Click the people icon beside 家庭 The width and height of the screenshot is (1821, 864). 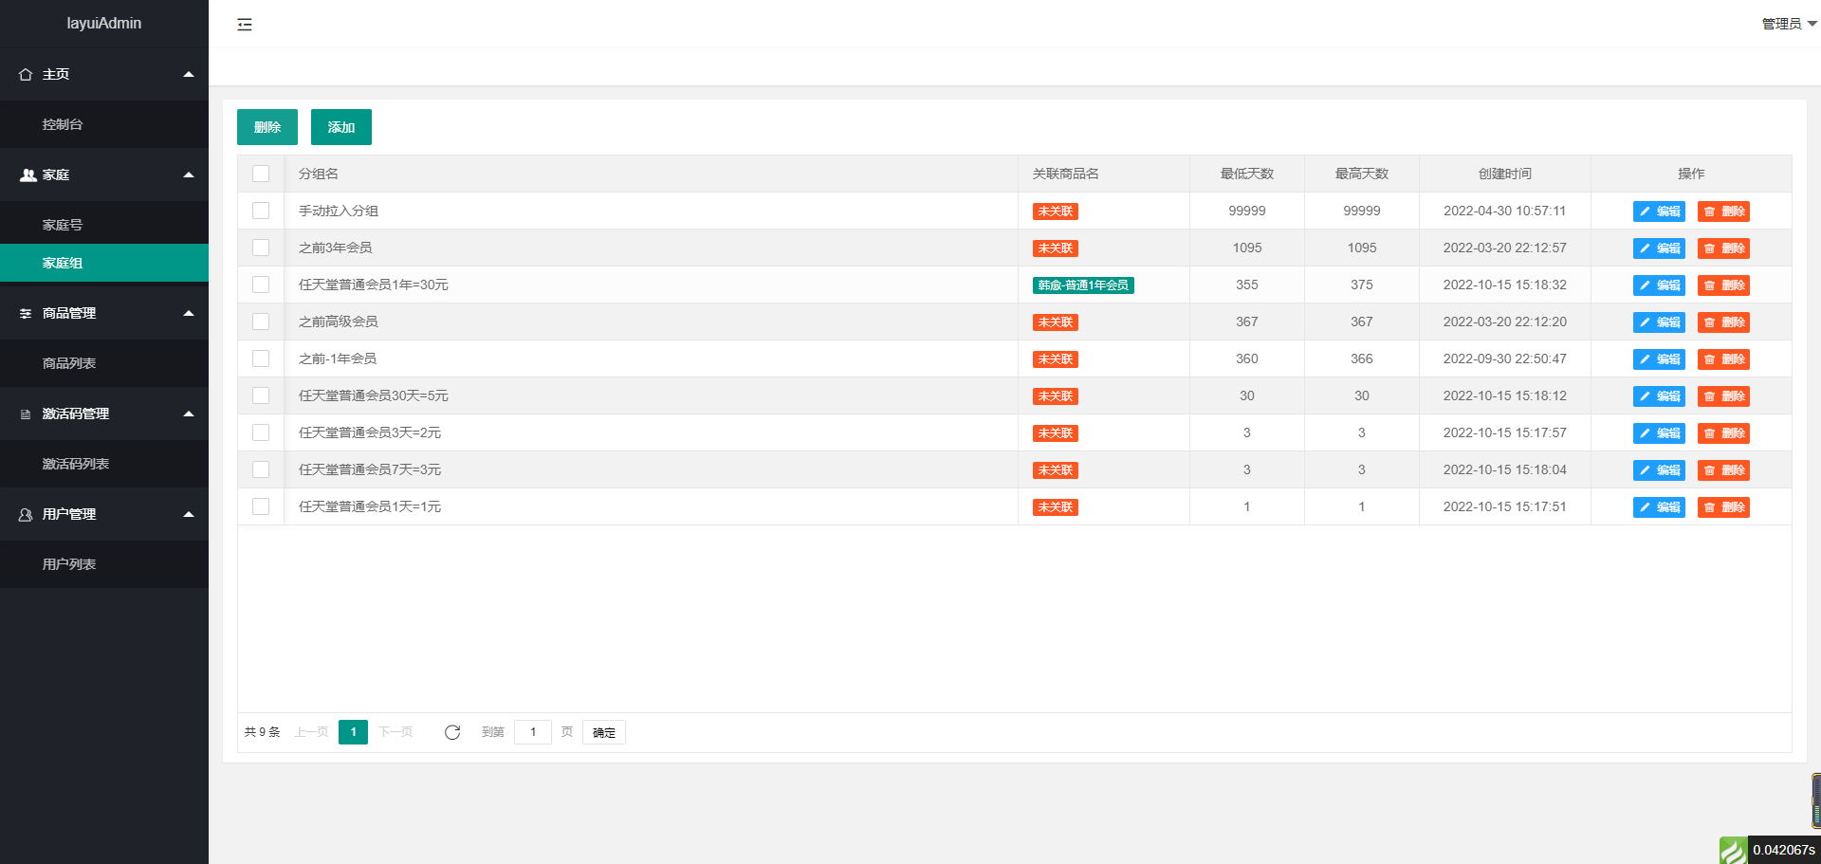[x=28, y=175]
